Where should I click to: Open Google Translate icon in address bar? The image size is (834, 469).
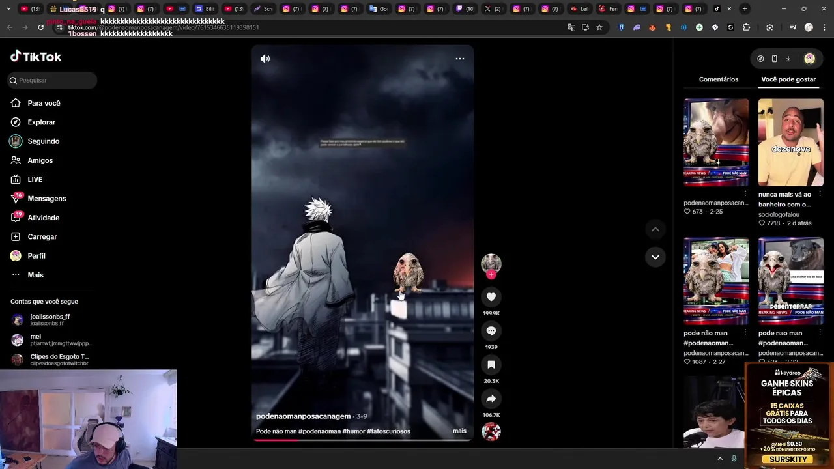click(x=571, y=27)
